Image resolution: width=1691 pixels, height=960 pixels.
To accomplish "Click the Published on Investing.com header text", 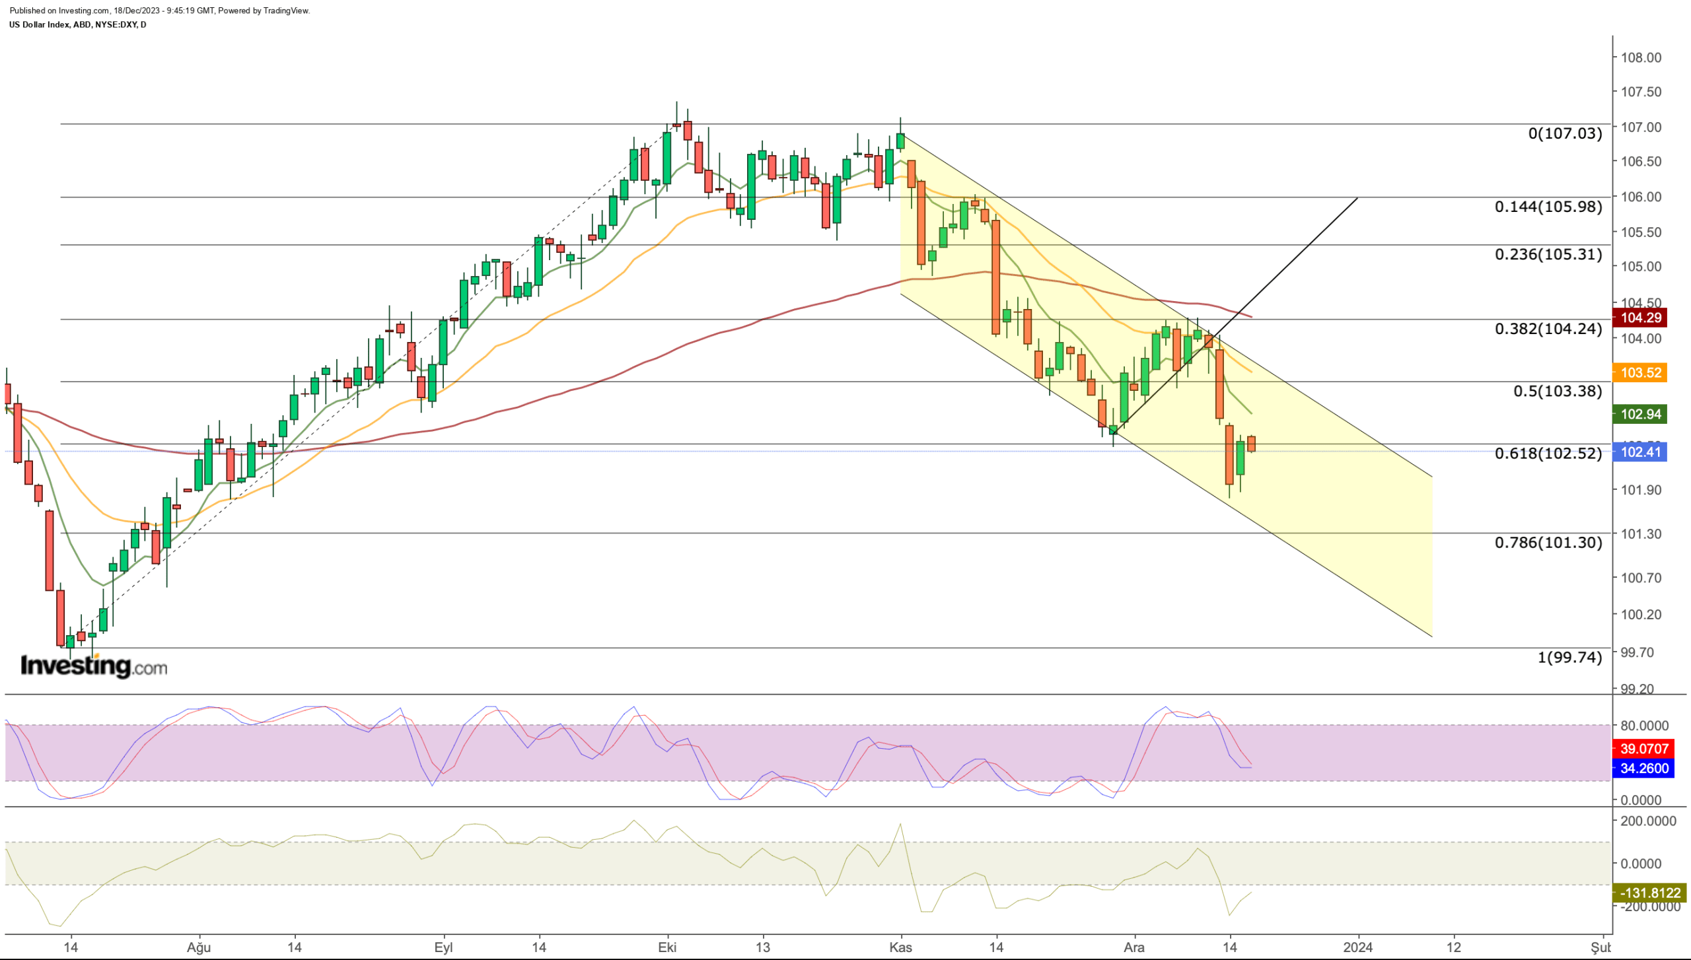I will point(159,11).
